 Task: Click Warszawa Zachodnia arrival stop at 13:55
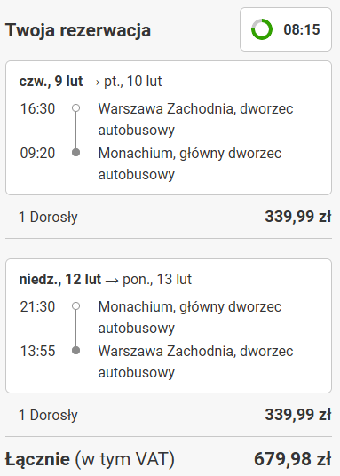[x=195, y=361]
